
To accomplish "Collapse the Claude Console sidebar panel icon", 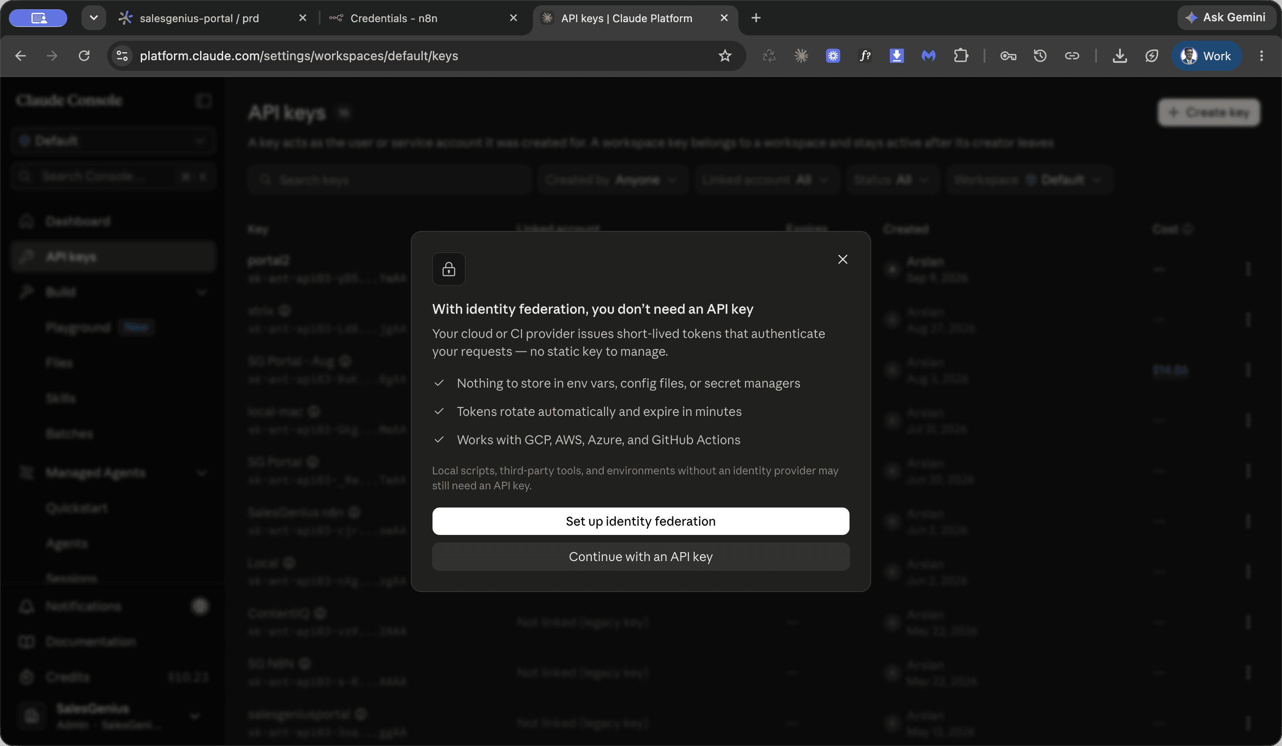I will click(x=204, y=101).
